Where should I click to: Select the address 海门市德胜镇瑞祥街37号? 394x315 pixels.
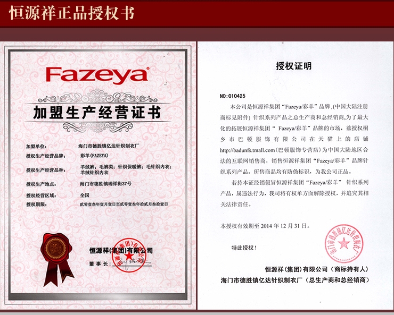(x=105, y=183)
